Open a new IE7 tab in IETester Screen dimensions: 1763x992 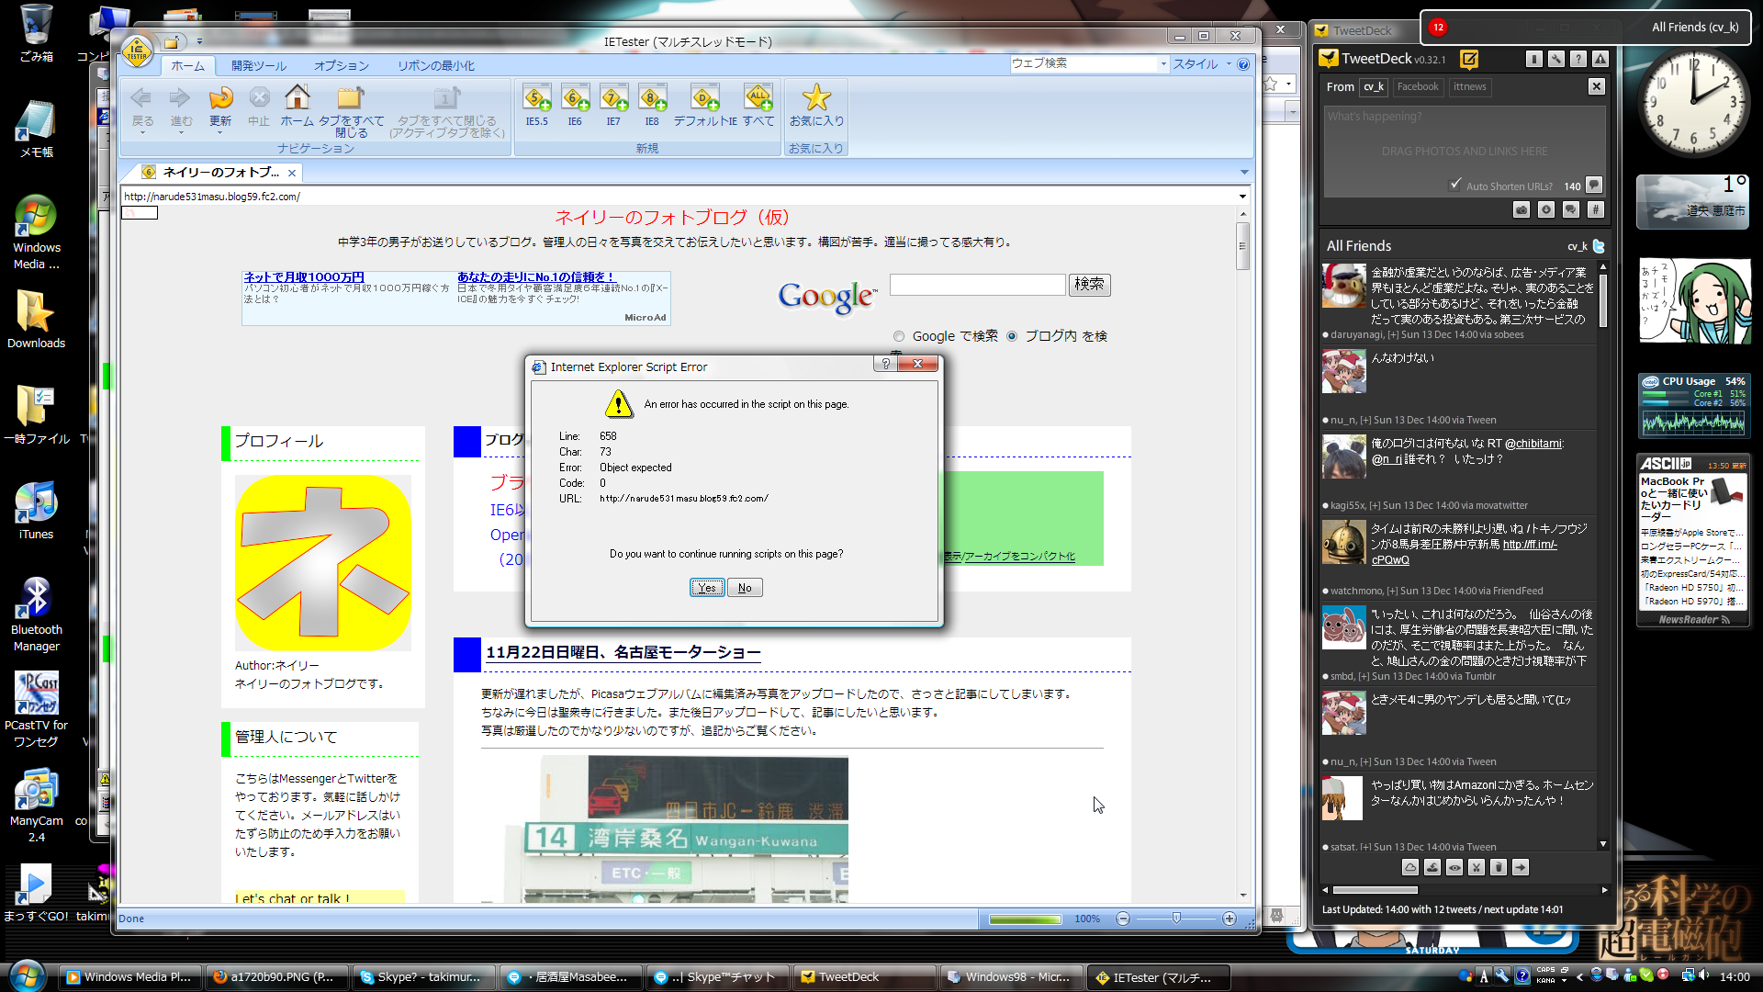tap(613, 105)
